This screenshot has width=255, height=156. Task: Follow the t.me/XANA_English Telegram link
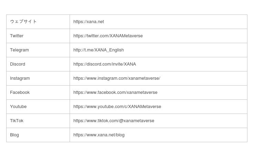click(x=99, y=50)
